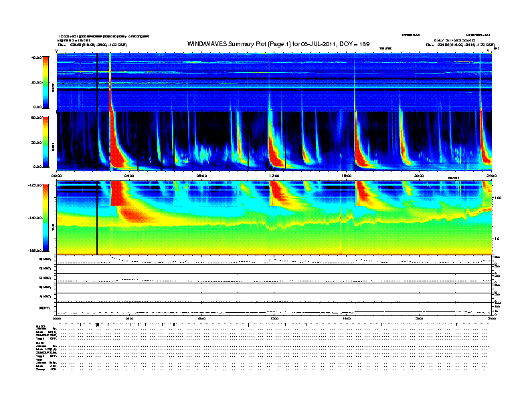Click the RAD1 settings block label at bottom left
This screenshot has height=409, width=530.
pos(41,344)
